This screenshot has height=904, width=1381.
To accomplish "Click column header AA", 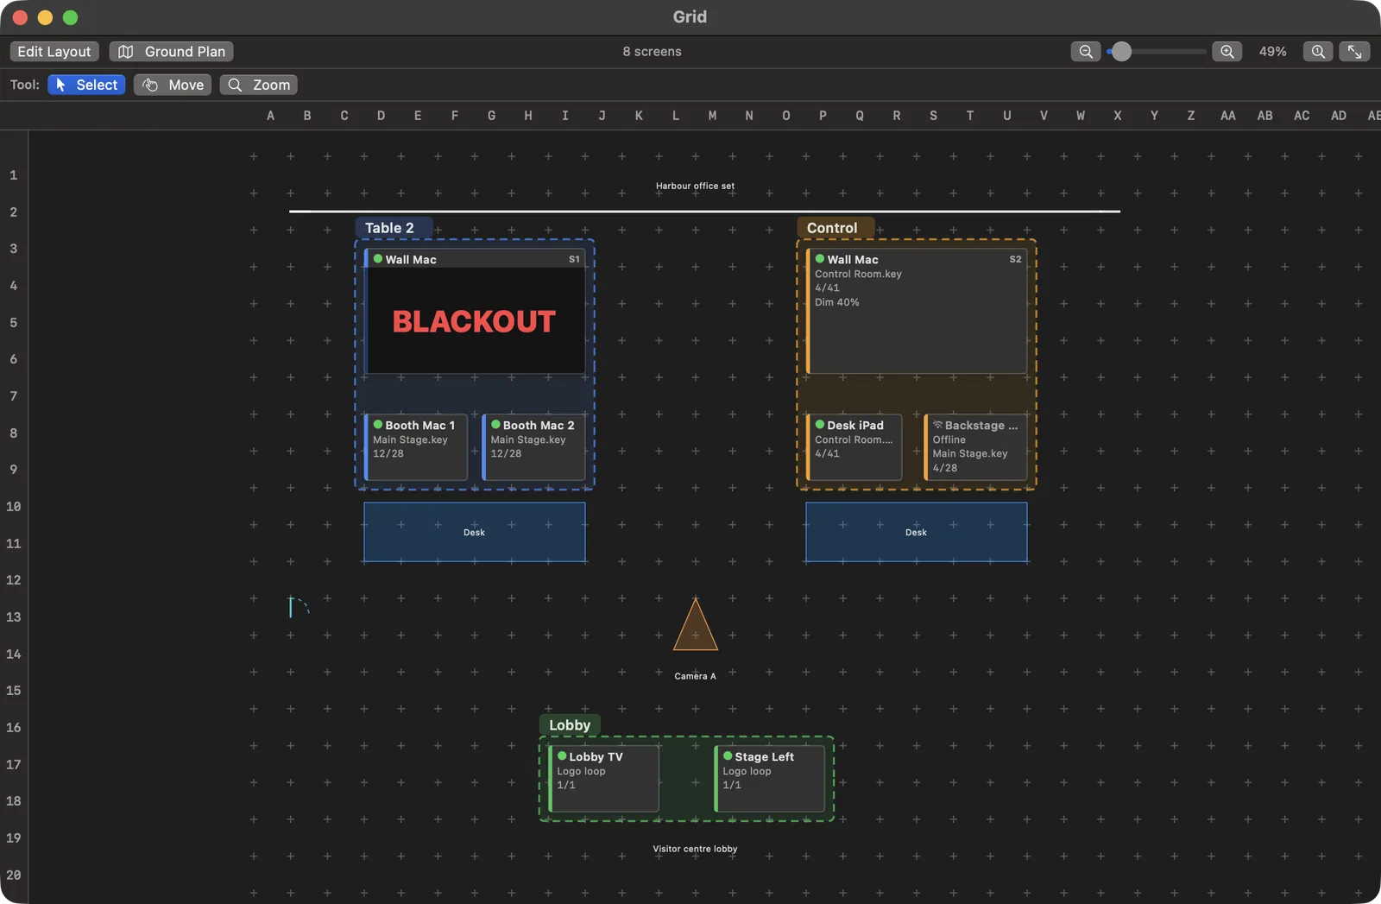I will [1227, 116].
